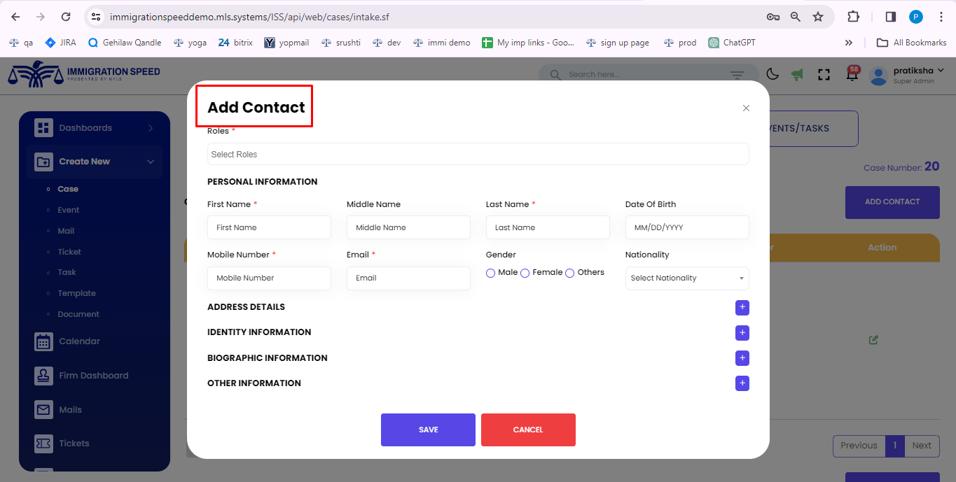Click the Mails envelope icon in the sidebar

pyautogui.click(x=42, y=409)
